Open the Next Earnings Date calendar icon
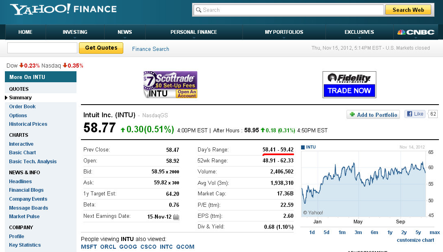Viewport: 443px width, 252px height. (176, 217)
